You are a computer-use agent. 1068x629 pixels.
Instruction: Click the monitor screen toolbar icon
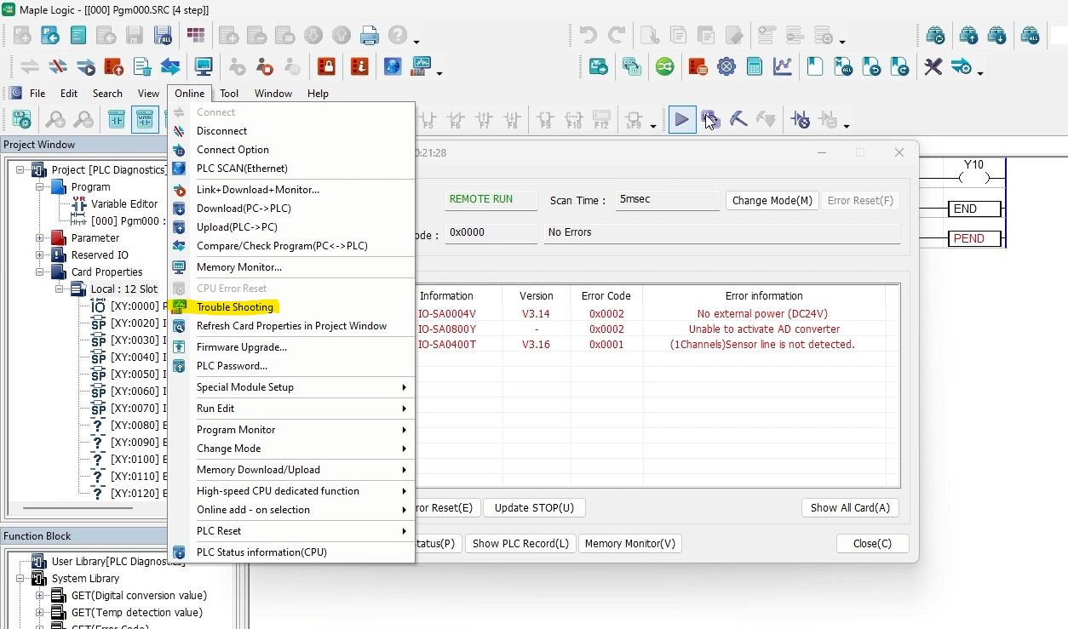(x=203, y=66)
